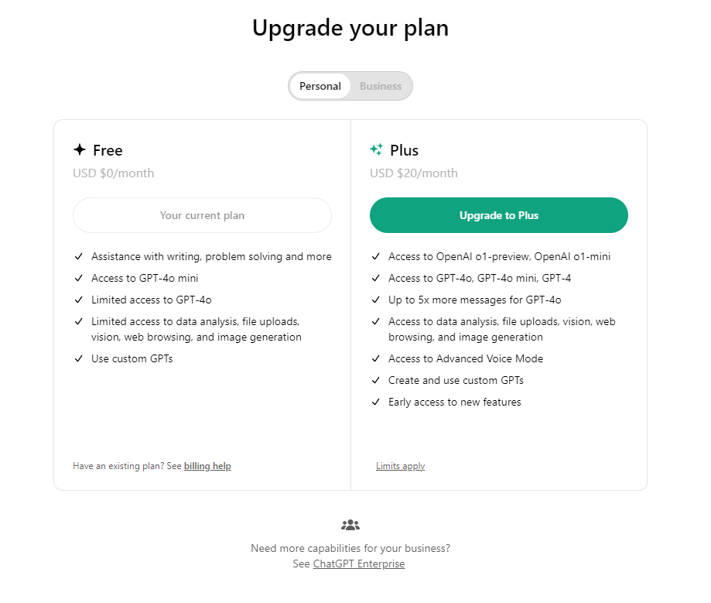Click checkmark next to OpenAI o1-preview access
Image resolution: width=711 pixels, height=603 pixels.
[376, 257]
